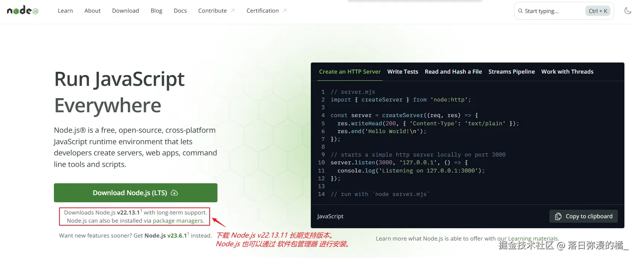
Task: Click the Ctrl + K shortcut badge
Action: click(598, 11)
